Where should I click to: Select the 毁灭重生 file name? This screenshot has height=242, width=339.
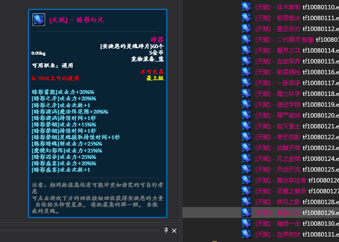click(321, 126)
